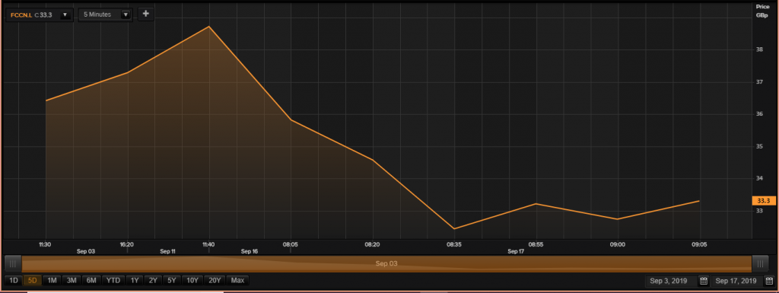The height and width of the screenshot is (293, 779).
Task: Show year-to-date with YTD
Action: 113,281
